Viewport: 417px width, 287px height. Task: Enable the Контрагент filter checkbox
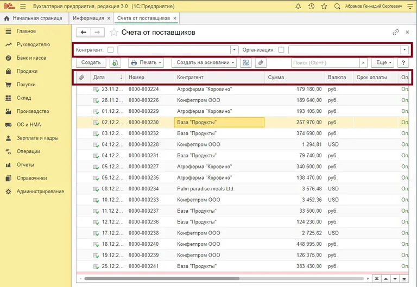point(111,49)
